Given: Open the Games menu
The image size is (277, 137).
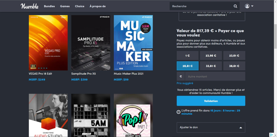Looking at the screenshot, I should tap(65, 6).
